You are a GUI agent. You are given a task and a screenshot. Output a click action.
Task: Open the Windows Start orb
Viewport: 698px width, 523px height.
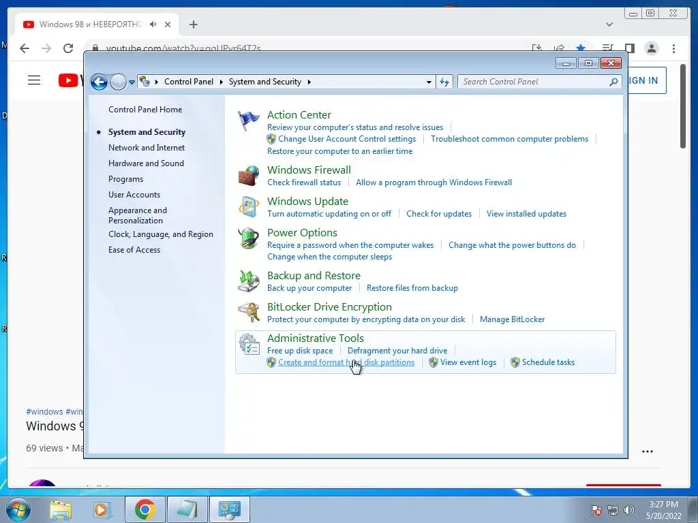[18, 509]
